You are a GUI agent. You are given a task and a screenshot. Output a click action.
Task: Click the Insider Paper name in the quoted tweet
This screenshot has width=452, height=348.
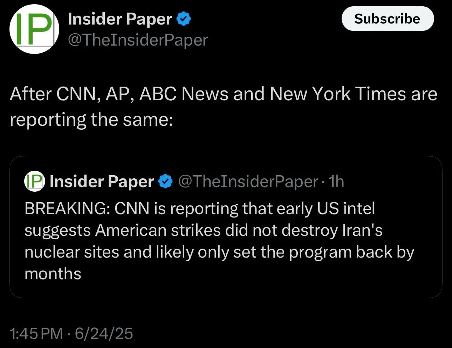[102, 182]
